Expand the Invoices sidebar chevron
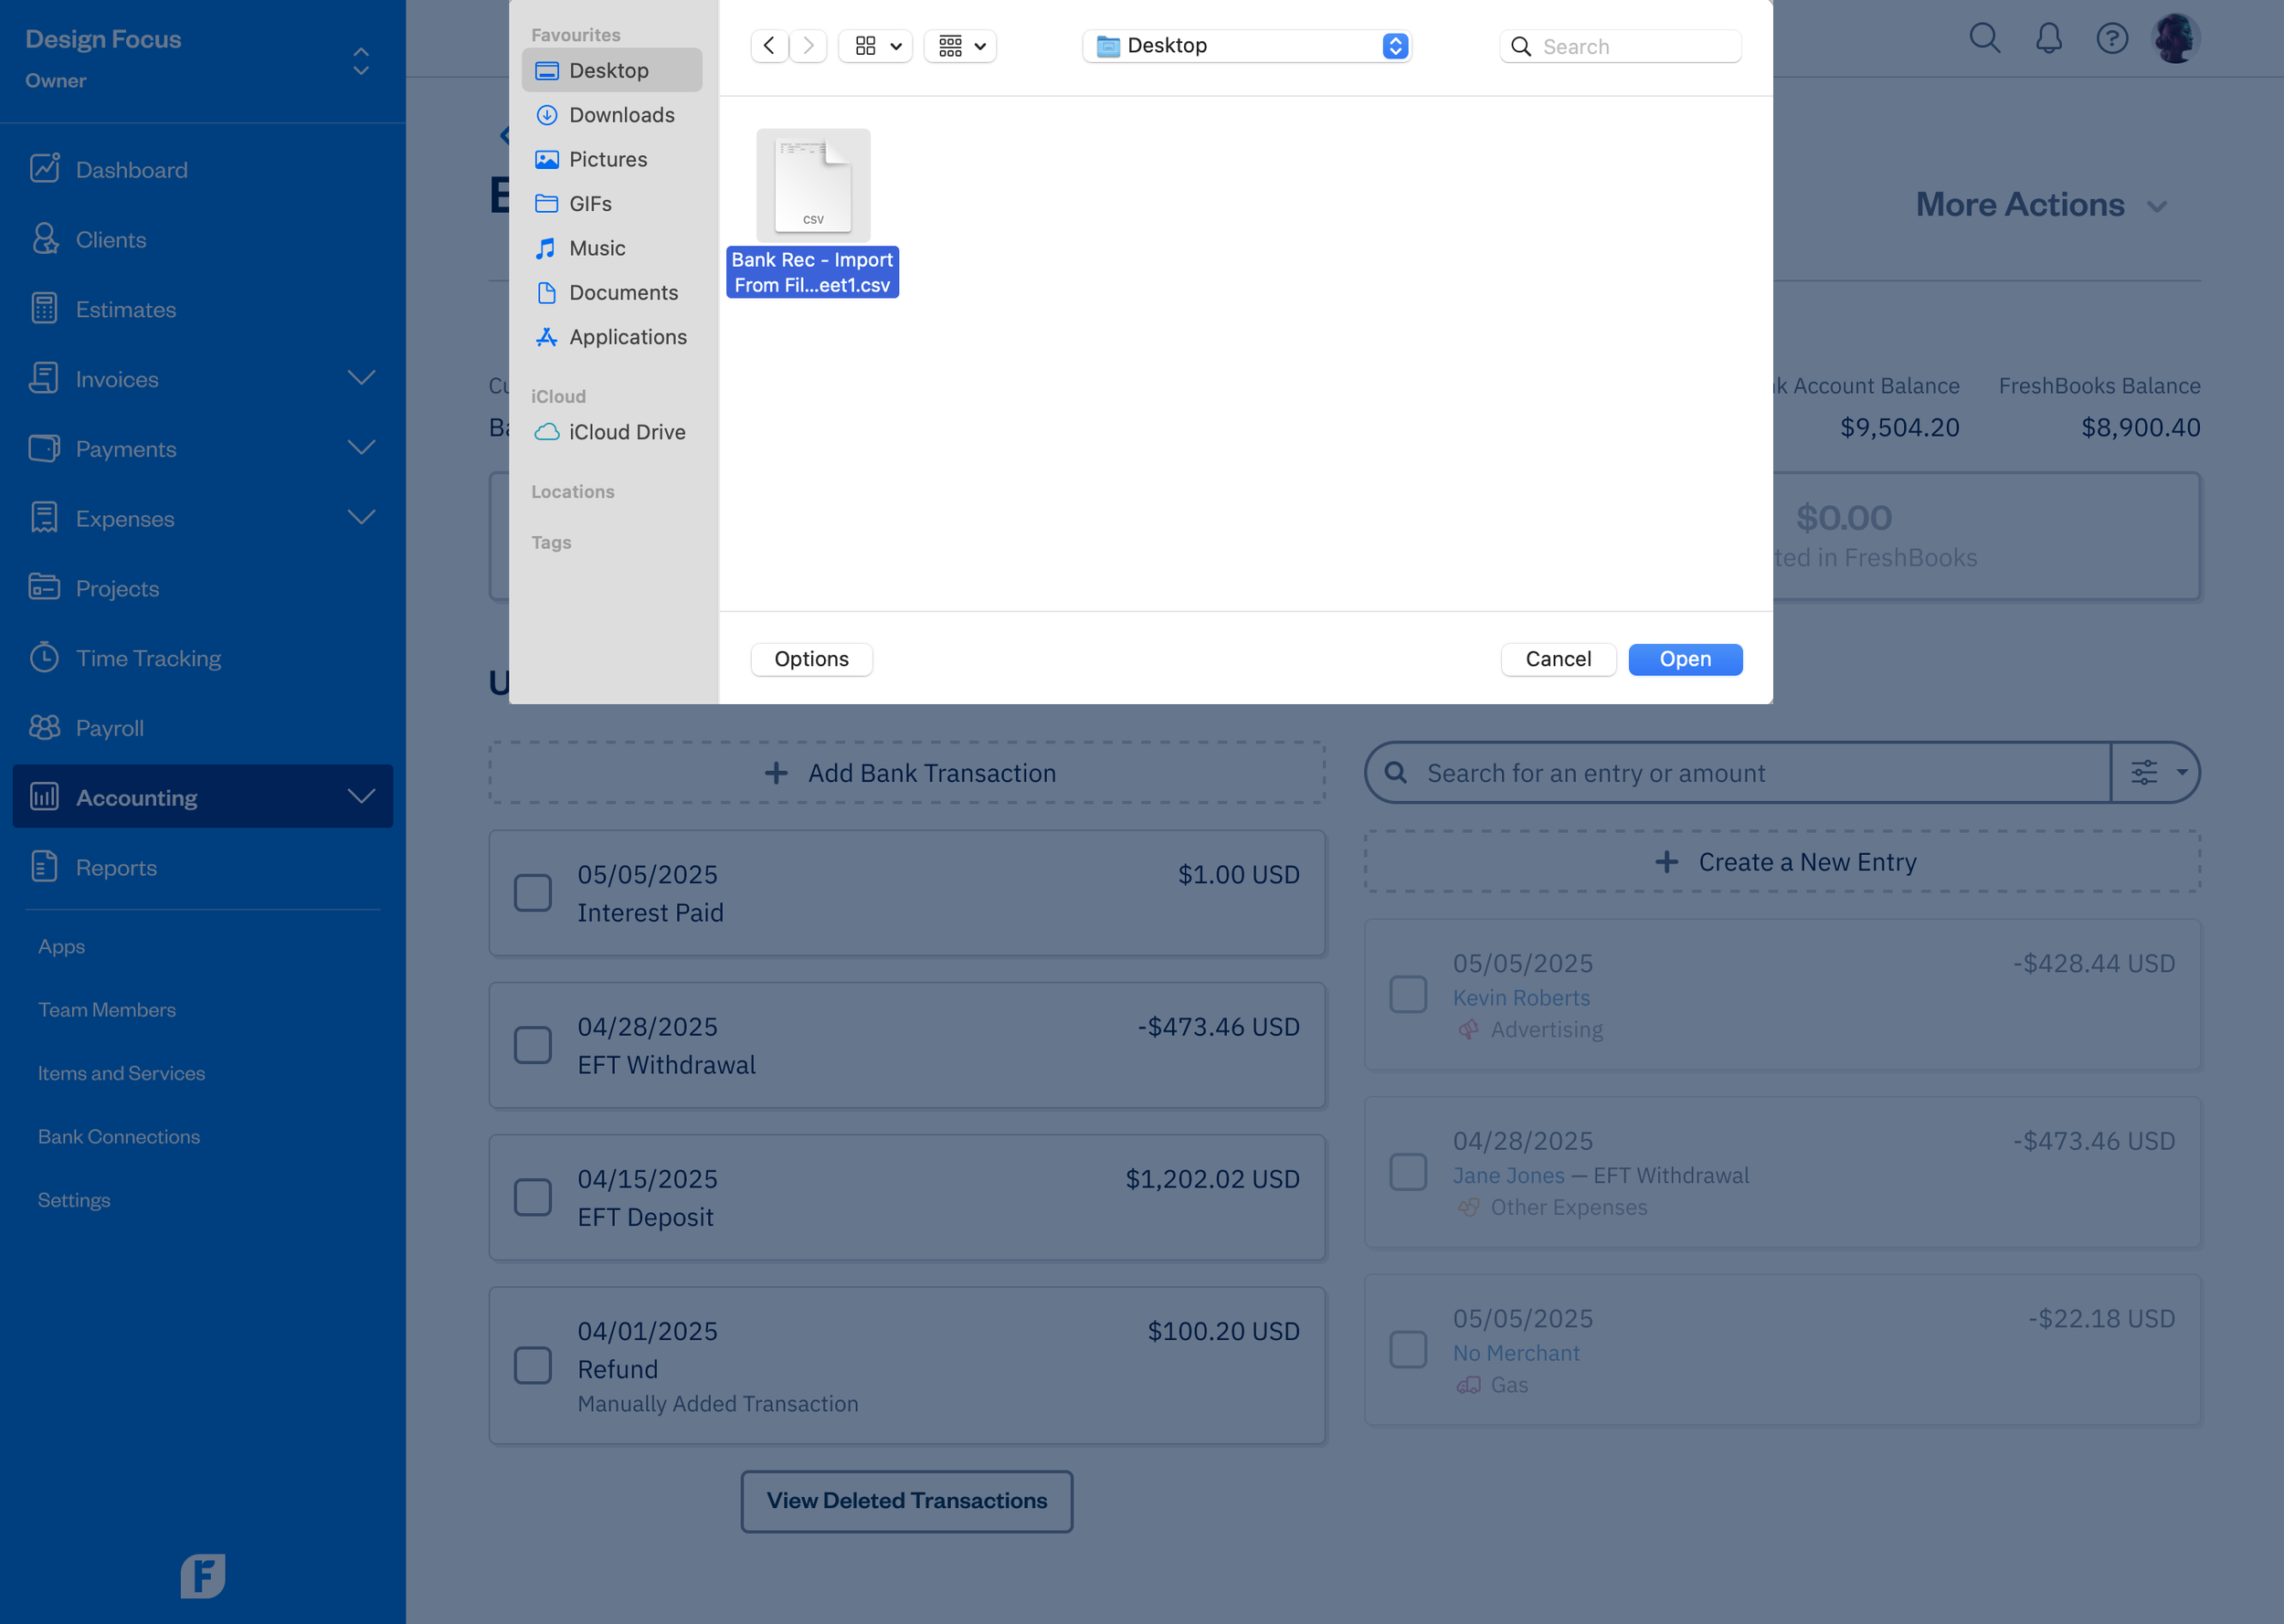 click(361, 378)
